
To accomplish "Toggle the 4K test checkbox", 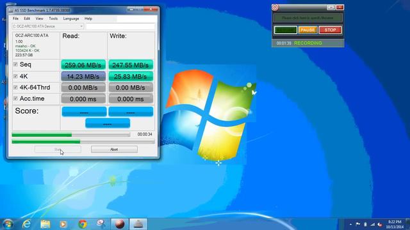I will tap(15, 76).
